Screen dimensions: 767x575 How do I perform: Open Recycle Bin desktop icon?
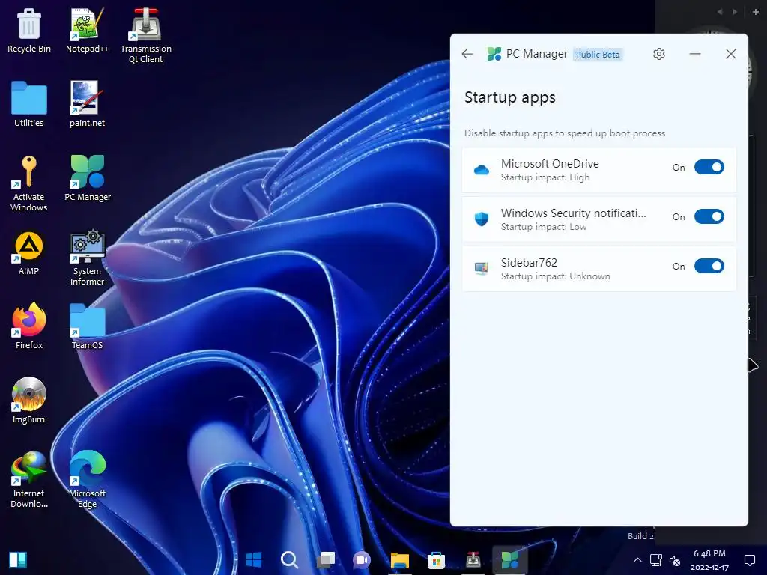29,30
